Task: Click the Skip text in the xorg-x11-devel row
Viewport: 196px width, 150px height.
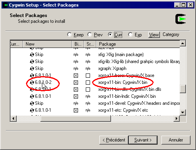Action: tap(39, 103)
